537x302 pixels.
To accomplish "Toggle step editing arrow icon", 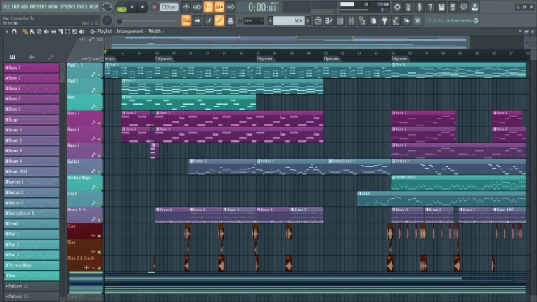I will click(198, 21).
